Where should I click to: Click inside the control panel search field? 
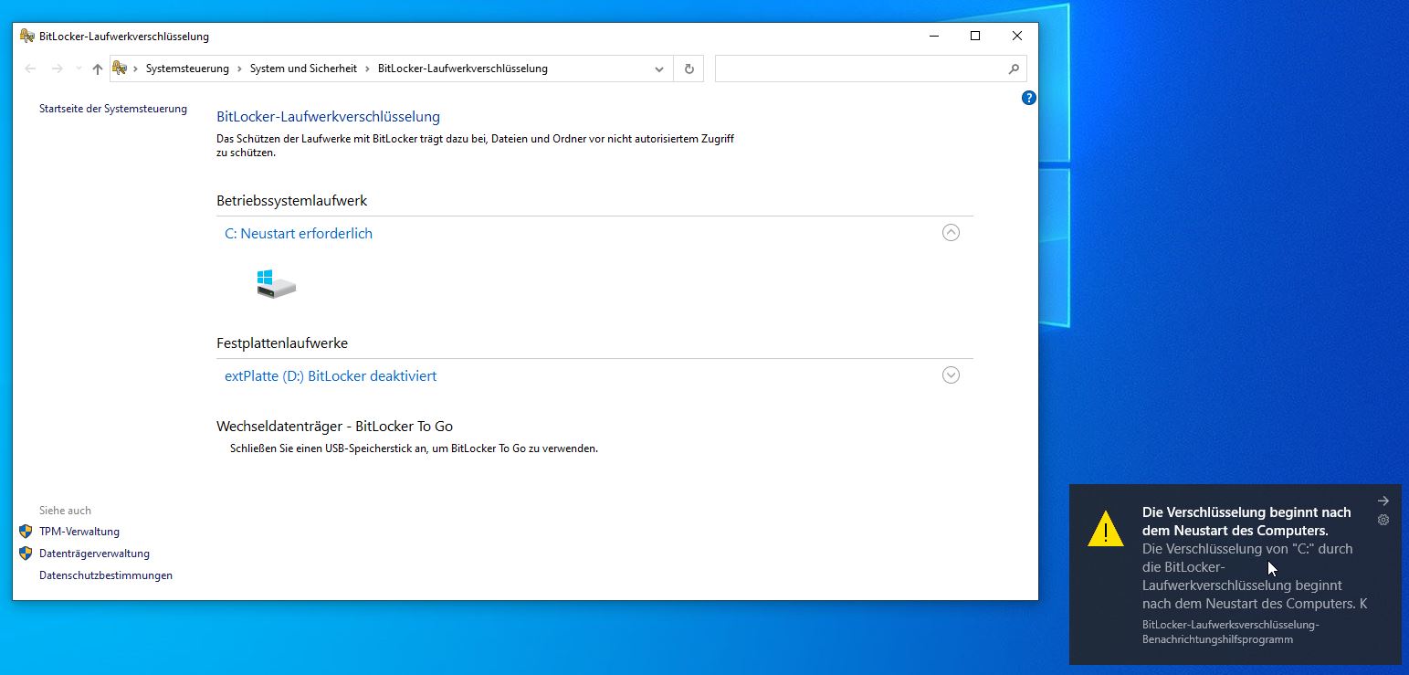coord(859,69)
